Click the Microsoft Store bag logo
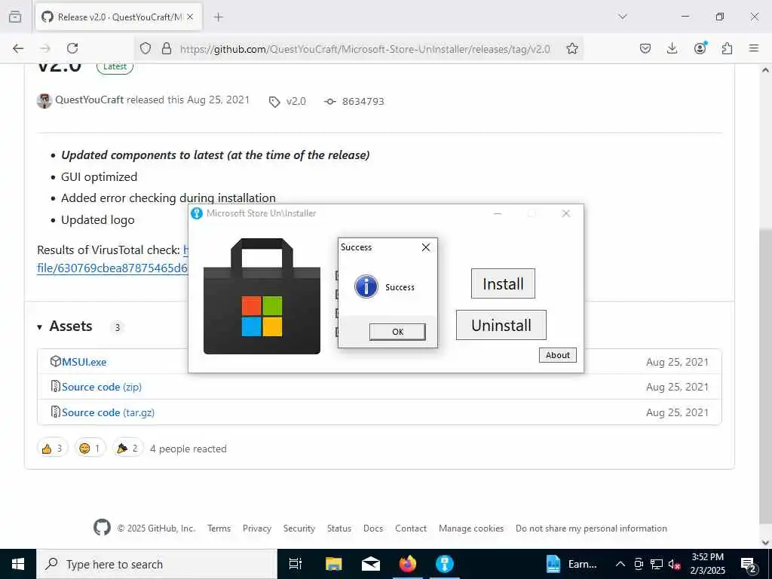Screen dimensions: 772x579 pos(262,296)
